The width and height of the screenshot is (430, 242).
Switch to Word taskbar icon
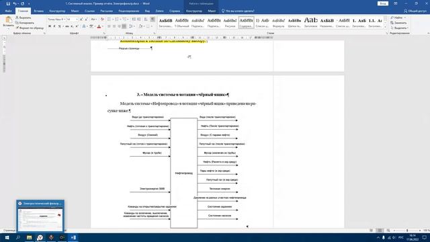tap(73, 237)
